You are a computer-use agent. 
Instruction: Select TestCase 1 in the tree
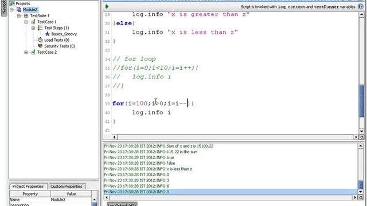point(47,22)
